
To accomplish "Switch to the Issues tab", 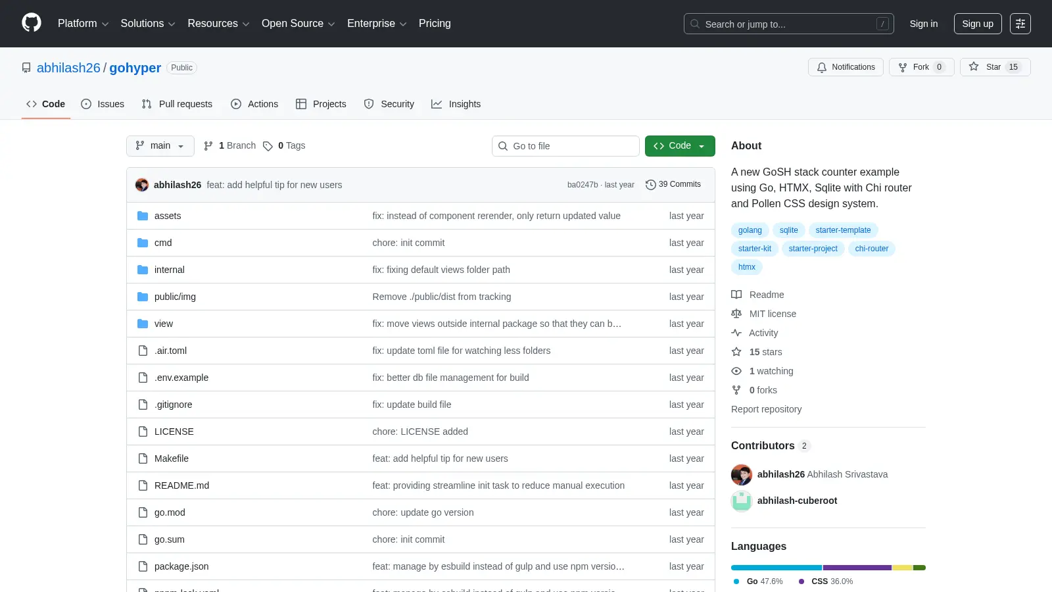I will point(103,104).
